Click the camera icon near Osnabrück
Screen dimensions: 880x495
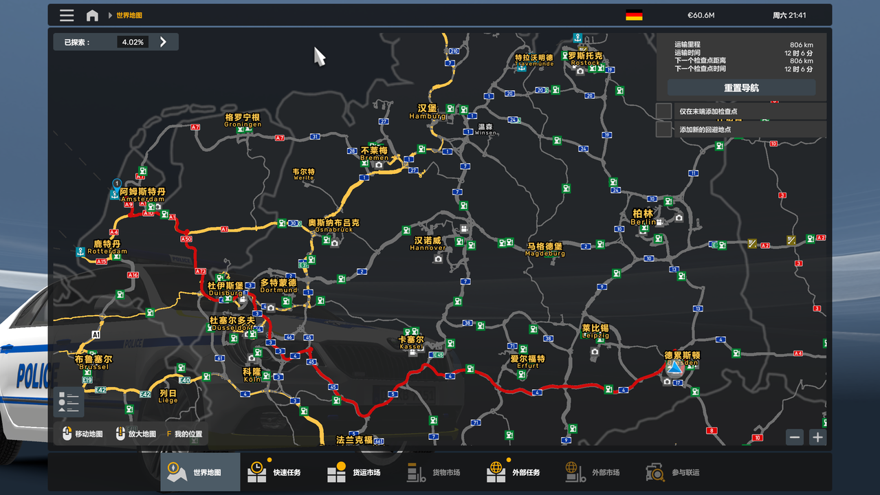coord(335,243)
